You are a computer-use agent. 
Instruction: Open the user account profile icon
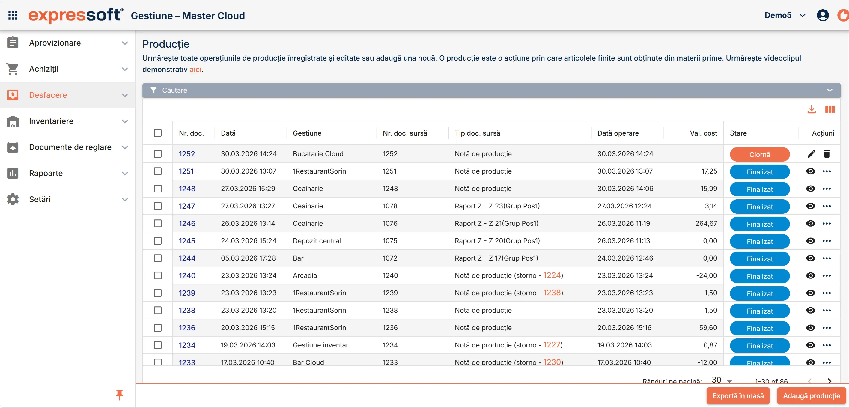822,15
